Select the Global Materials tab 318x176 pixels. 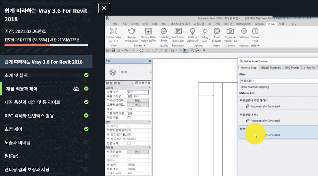(x=271, y=68)
